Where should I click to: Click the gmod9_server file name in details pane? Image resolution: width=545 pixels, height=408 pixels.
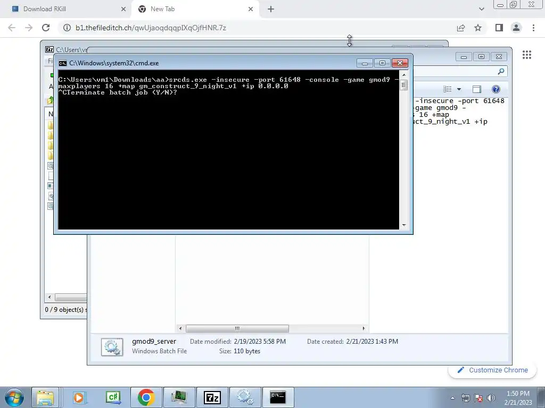154,342
